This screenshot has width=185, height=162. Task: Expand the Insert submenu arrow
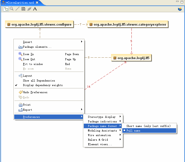point(82,42)
